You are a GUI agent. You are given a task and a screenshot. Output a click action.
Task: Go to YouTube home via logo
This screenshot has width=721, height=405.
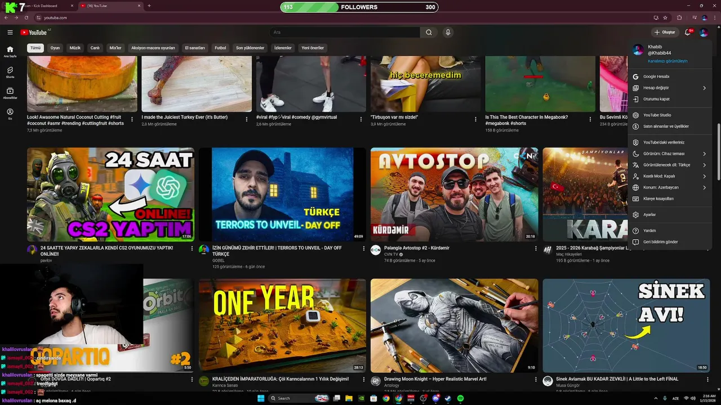point(34,33)
